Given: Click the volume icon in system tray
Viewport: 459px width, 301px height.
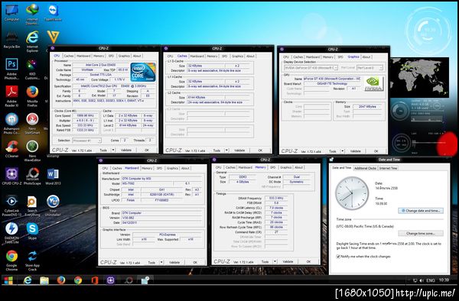Looking at the screenshot, I should [x=422, y=280].
